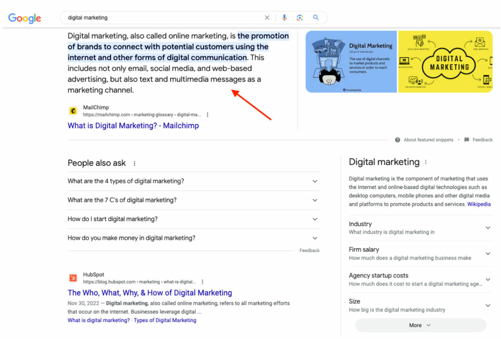
Task: Expand the Agency startup costs section
Action: [488, 279]
